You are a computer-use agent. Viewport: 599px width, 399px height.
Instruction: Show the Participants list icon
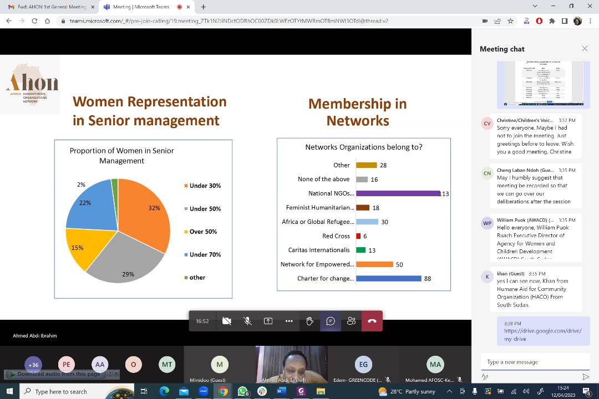click(x=351, y=321)
